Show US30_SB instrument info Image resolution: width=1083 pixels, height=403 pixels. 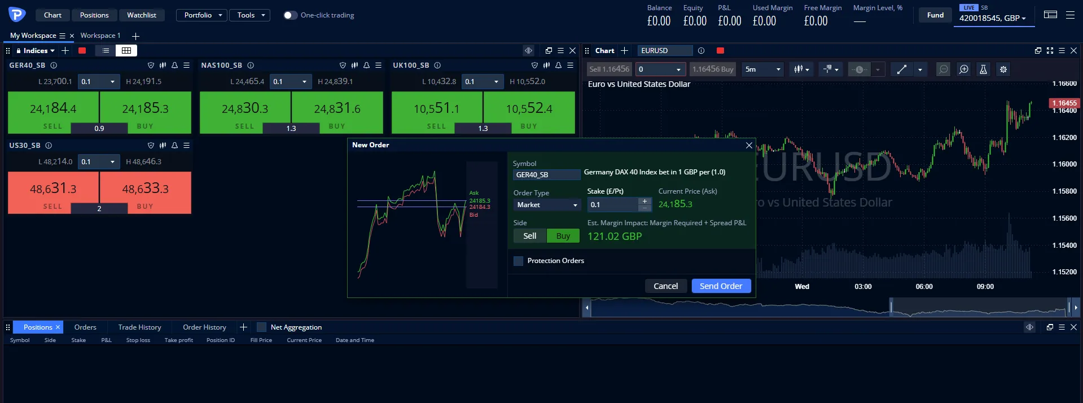point(49,146)
